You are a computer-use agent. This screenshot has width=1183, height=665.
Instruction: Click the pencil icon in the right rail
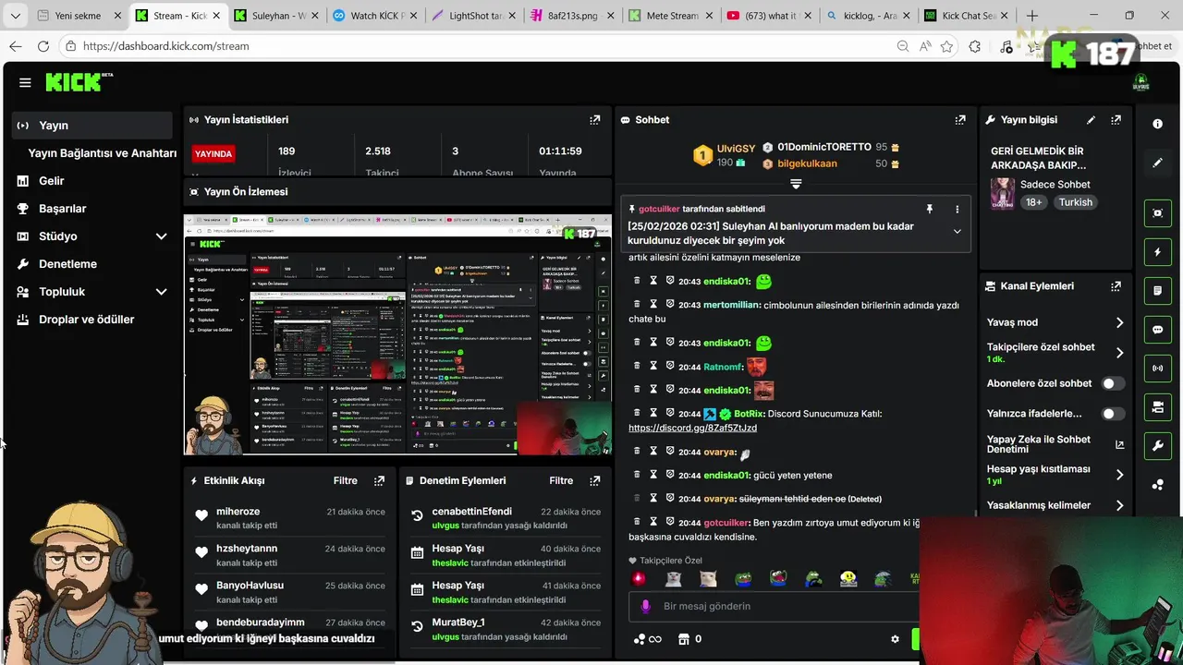point(1157,163)
